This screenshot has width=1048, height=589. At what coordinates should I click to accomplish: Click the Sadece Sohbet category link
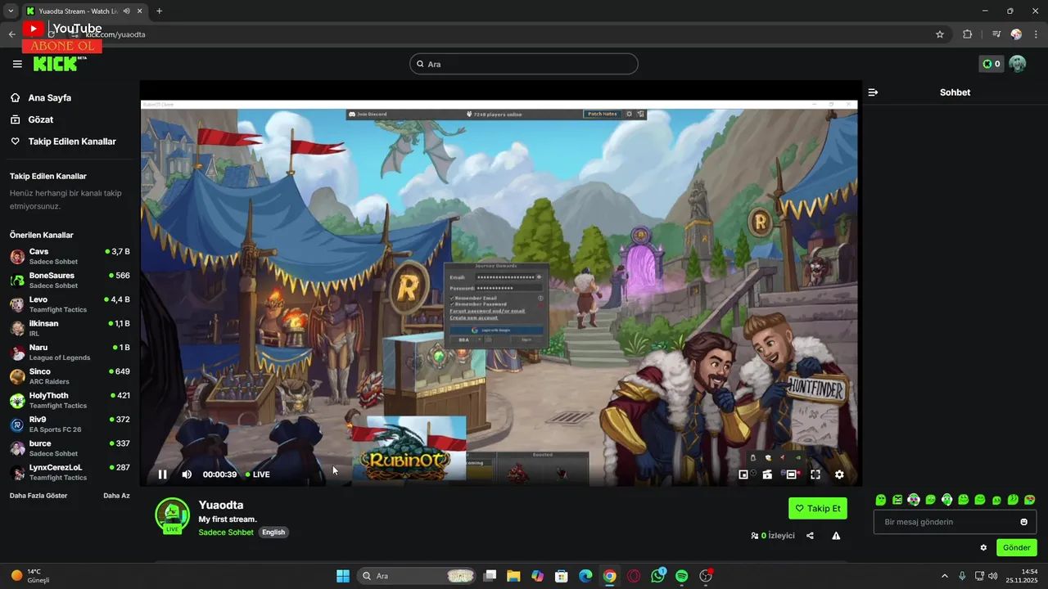pyautogui.click(x=226, y=533)
